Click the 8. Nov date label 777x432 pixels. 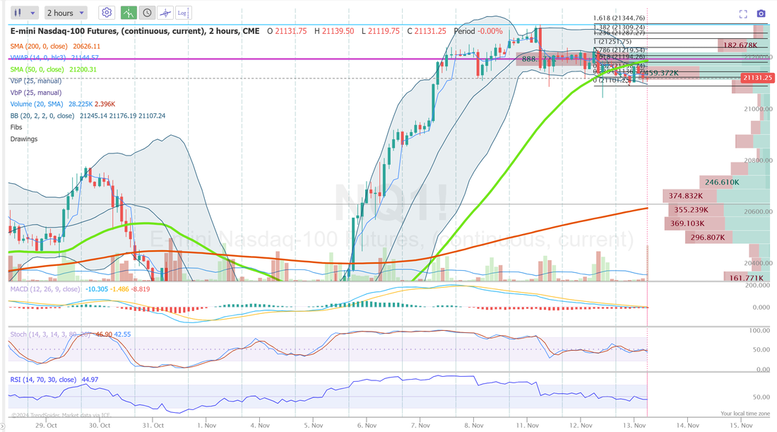click(x=474, y=425)
